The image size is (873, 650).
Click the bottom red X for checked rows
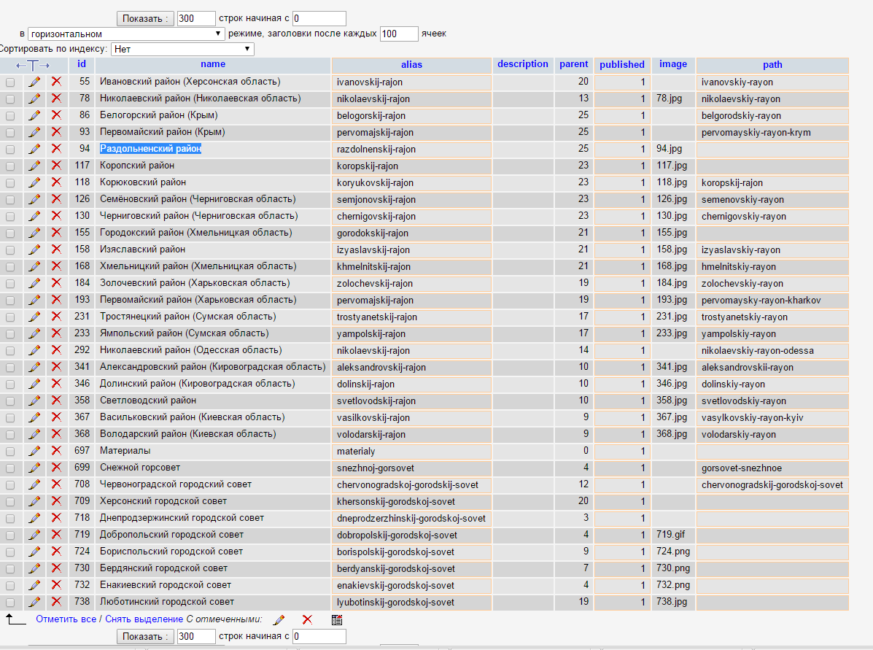tap(307, 619)
